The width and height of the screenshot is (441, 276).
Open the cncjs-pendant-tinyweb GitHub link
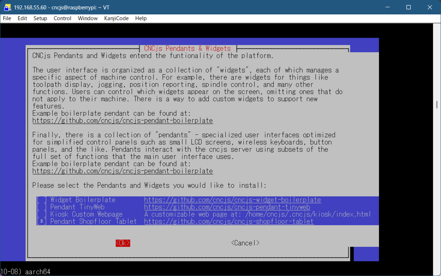coord(227,207)
